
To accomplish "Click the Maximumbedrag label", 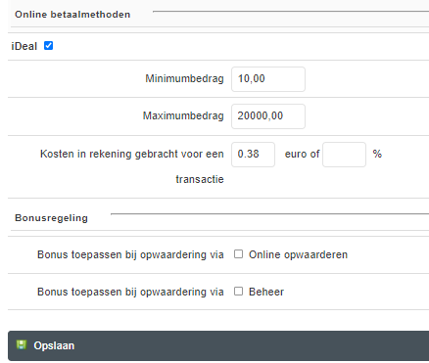I will pos(183,115).
